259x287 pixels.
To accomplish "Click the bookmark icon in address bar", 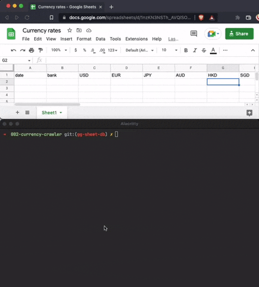I will 51,17.
